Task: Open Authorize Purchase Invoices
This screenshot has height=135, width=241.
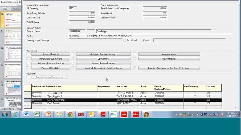Action: tap(50, 63)
